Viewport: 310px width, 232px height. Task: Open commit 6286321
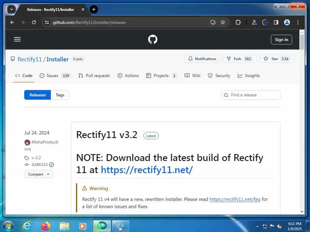pyautogui.click(x=40, y=165)
